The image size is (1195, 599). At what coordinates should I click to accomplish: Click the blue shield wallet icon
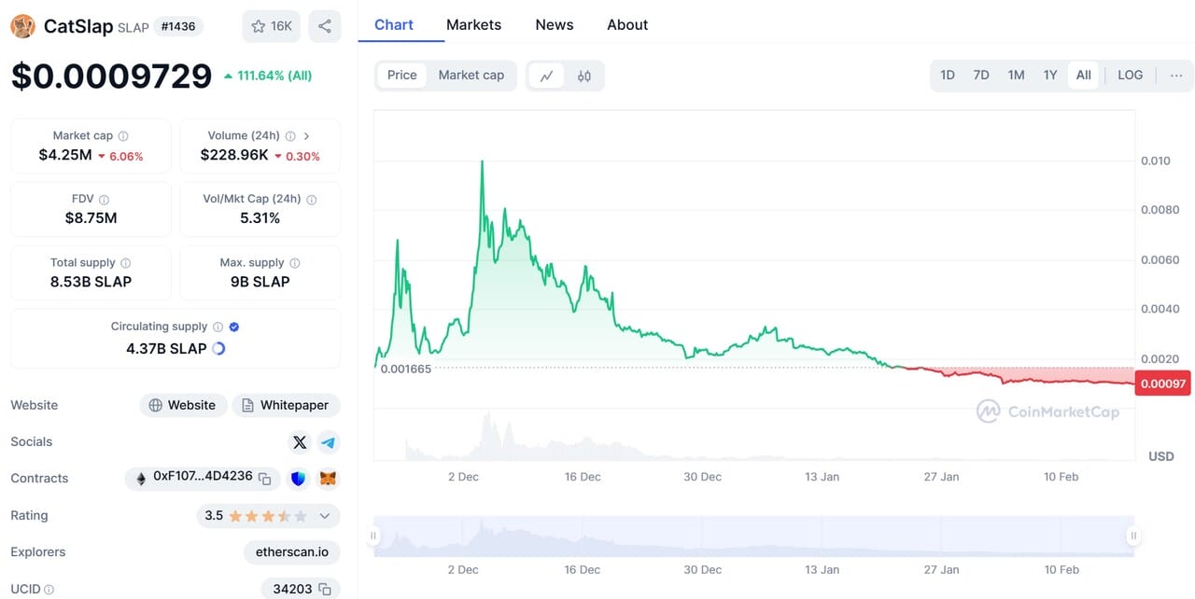pos(298,478)
